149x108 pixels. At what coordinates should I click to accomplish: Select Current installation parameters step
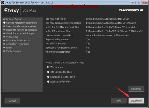pos(22,23)
